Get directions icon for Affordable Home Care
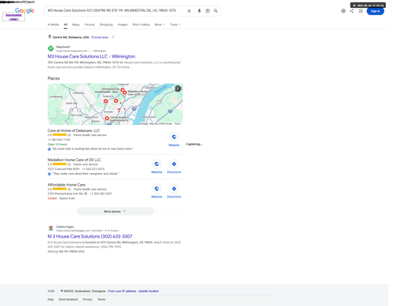 click(x=174, y=189)
